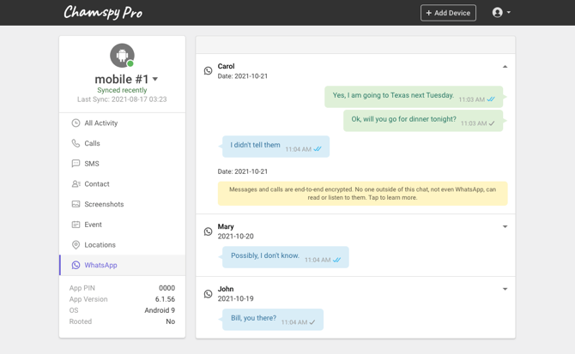Image resolution: width=575 pixels, height=354 pixels.
Task: Click the Screenshots image icon in the sidebar
Action: click(76, 204)
